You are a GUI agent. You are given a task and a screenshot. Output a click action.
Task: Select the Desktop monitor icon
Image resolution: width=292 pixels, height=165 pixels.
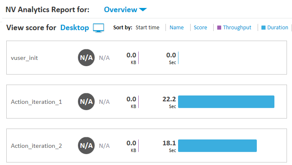coord(98,28)
